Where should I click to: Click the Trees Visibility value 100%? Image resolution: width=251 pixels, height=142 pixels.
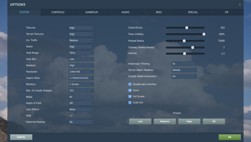coord(222,34)
